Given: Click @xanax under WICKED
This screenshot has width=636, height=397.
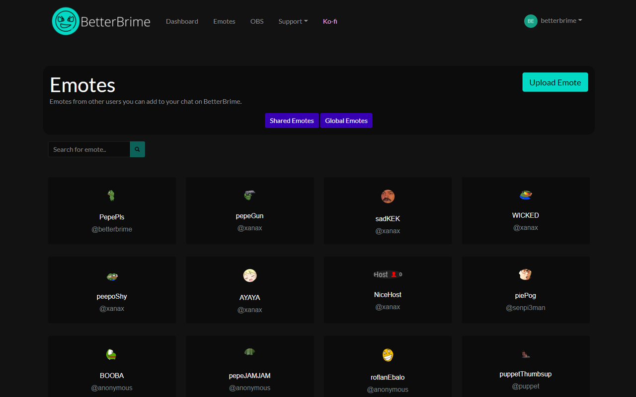Looking at the screenshot, I should [x=526, y=227].
